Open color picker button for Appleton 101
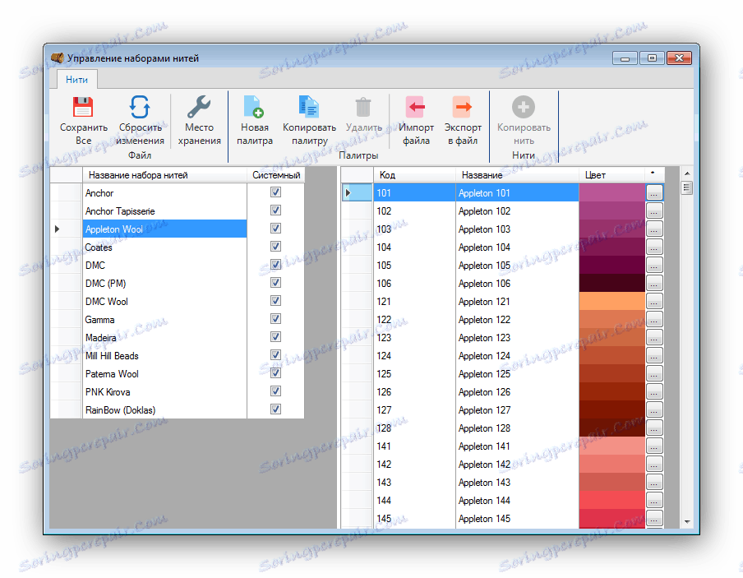The width and height of the screenshot is (743, 578). [654, 192]
